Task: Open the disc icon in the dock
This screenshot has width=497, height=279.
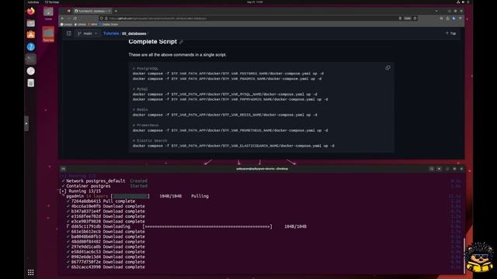Action: click(31, 71)
